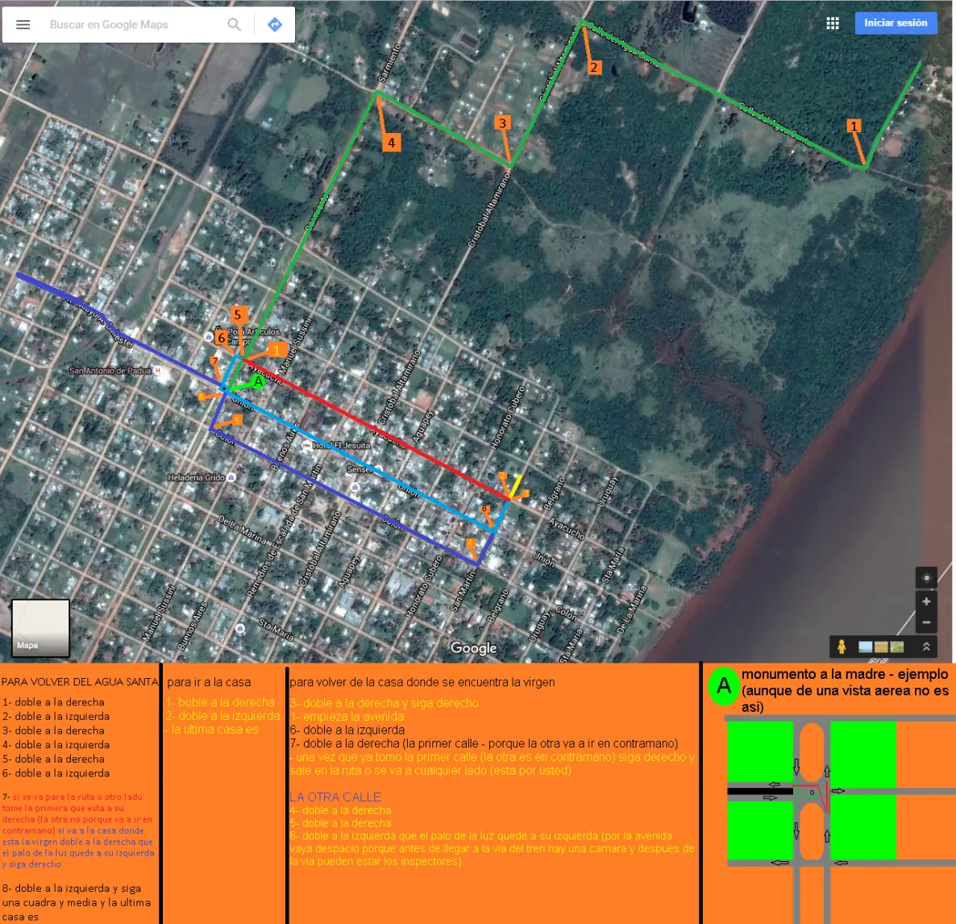The image size is (956, 924).
Task: Click the "San Antonio de Padua" label text
Action: tap(110, 370)
